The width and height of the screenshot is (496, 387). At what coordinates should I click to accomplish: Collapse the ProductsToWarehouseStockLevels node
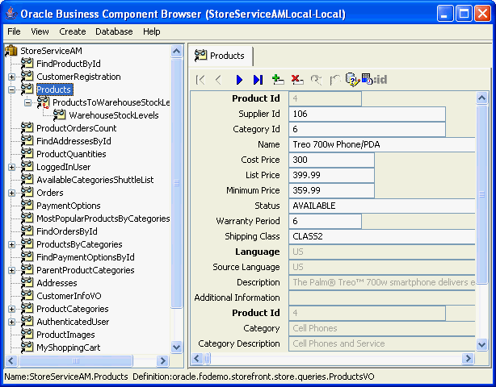coord(27,102)
